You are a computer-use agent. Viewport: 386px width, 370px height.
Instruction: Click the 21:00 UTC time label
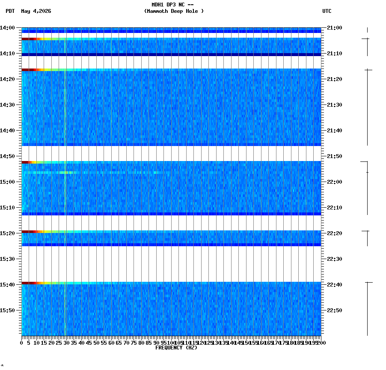tap(335, 28)
